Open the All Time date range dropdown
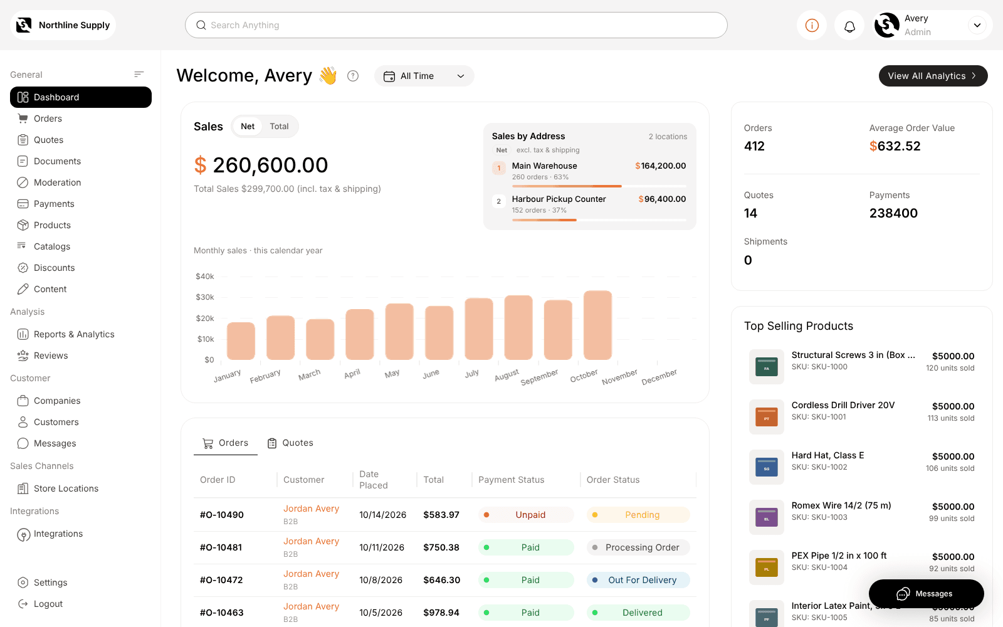 [424, 76]
